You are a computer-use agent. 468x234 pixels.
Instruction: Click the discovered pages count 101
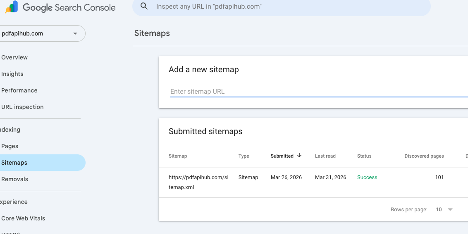click(439, 177)
